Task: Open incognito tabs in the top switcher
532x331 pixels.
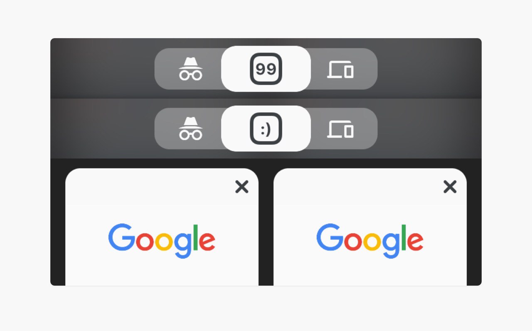Action: (x=190, y=69)
